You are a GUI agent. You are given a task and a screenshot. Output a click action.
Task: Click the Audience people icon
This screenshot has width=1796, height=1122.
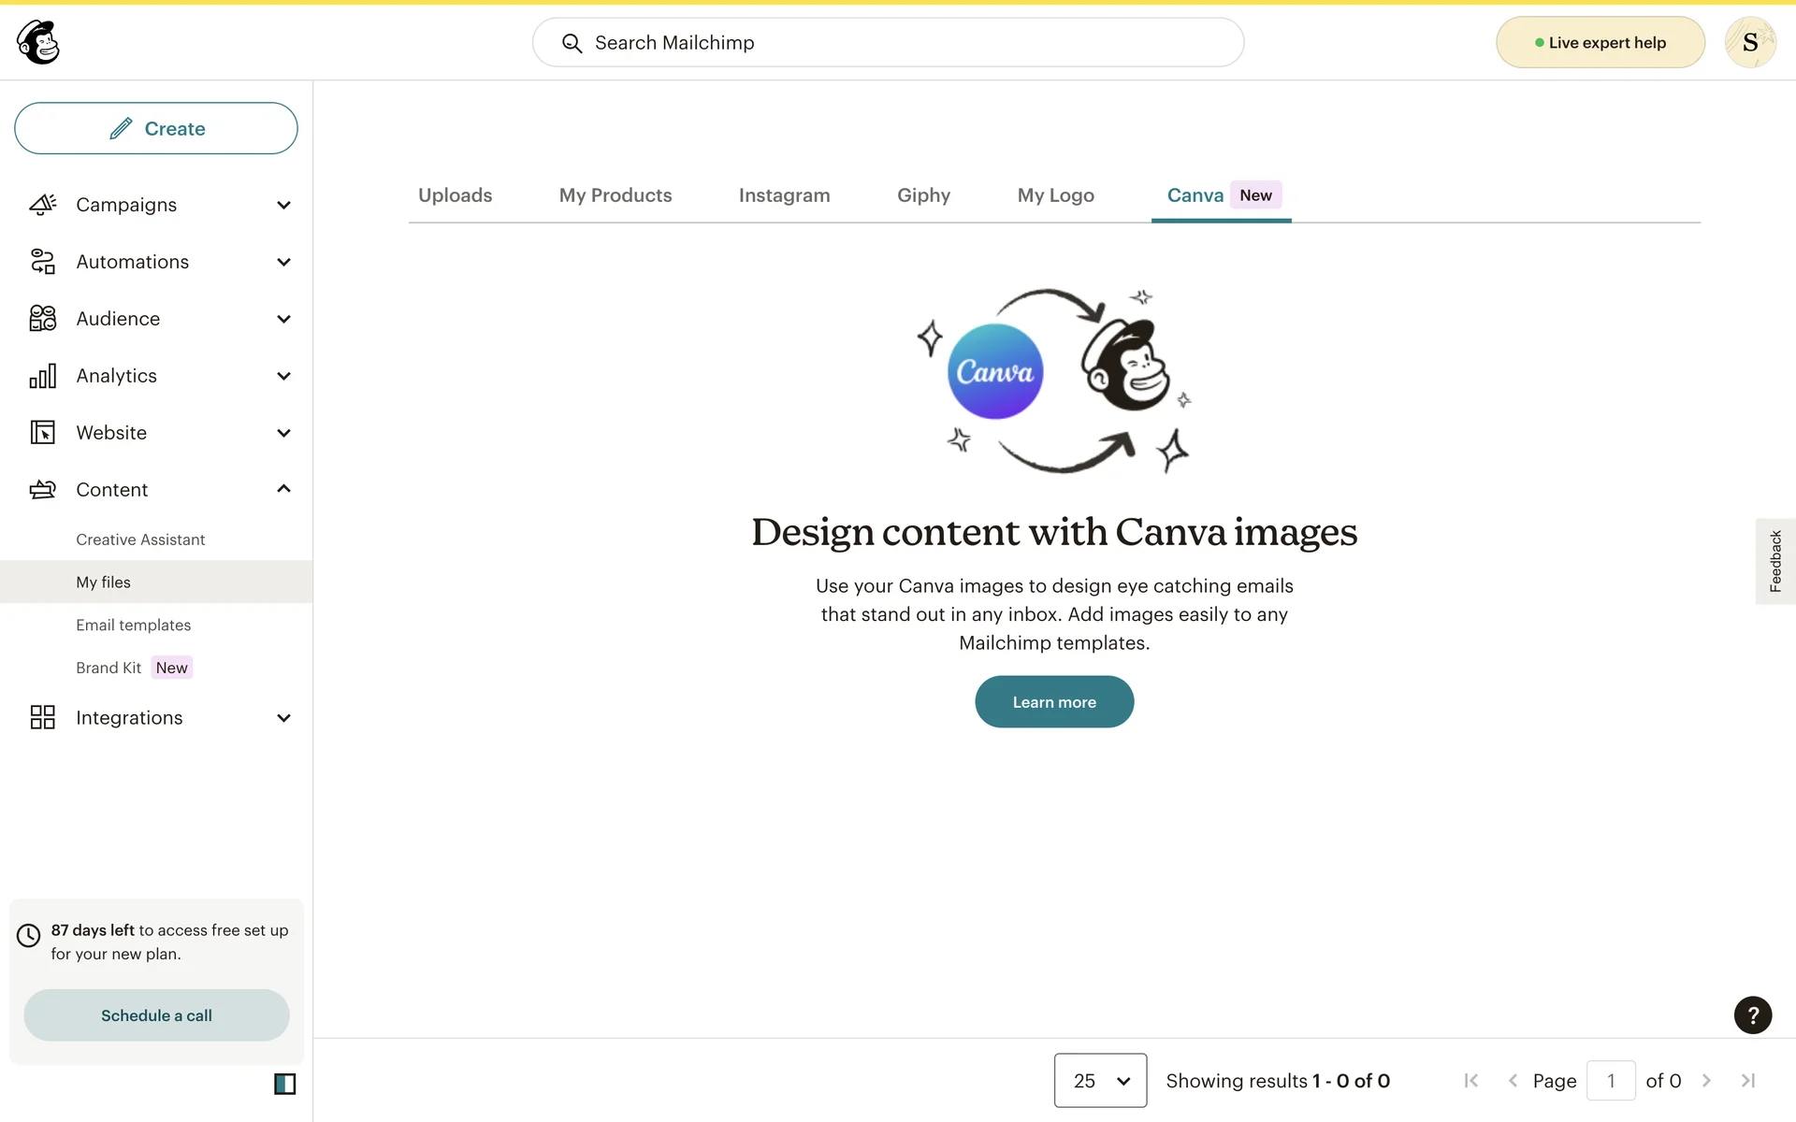(x=43, y=319)
